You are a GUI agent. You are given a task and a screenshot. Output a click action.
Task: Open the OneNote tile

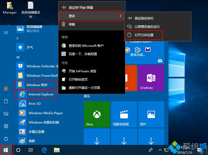tap(151, 78)
